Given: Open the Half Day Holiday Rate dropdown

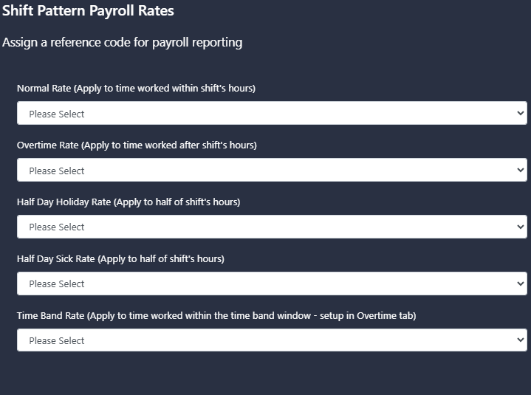Looking at the screenshot, I should tap(272, 227).
